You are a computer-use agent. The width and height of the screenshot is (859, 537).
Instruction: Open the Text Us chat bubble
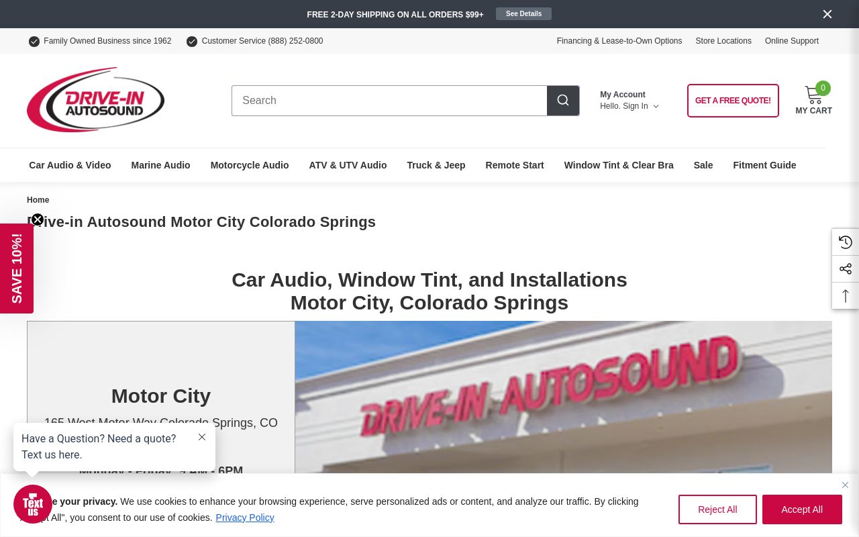(33, 504)
